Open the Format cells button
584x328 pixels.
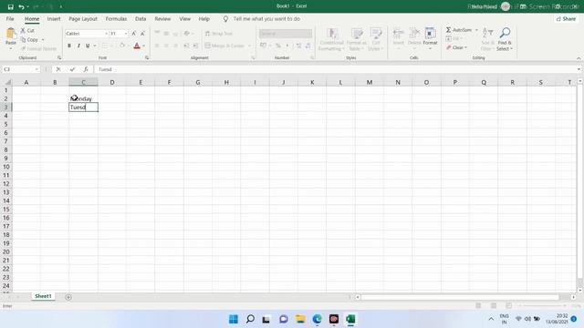point(430,38)
